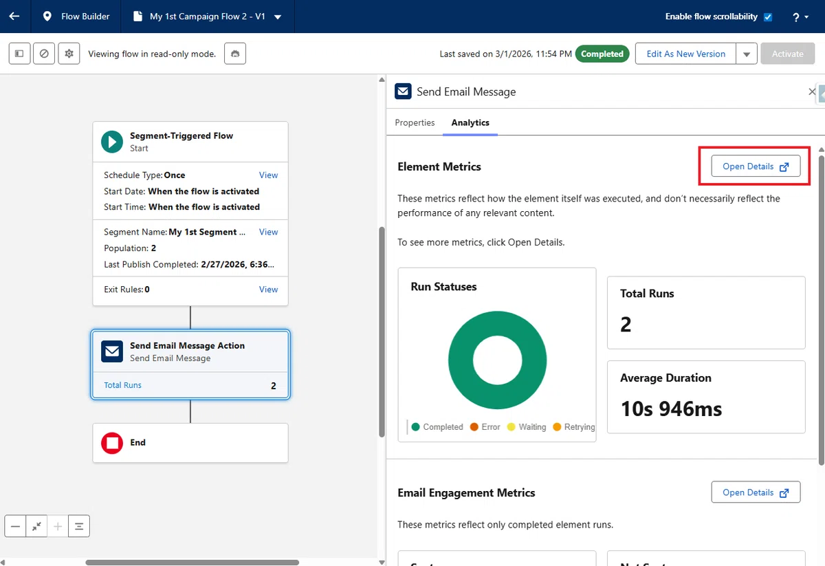Click View link for Schedule Type
This screenshot has width=825, height=566.
268,175
